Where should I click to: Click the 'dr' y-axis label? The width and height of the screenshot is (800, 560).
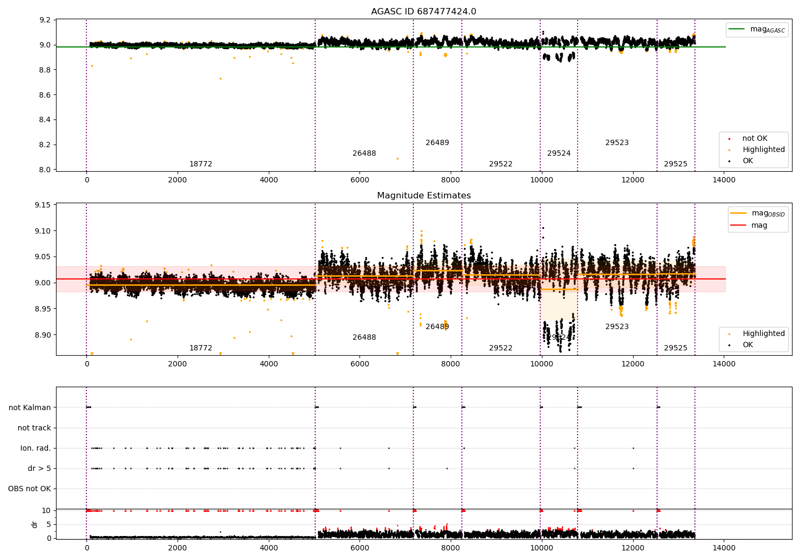pos(35,524)
